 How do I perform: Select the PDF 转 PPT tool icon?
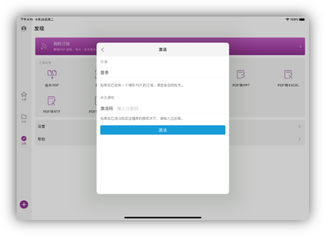point(241,74)
